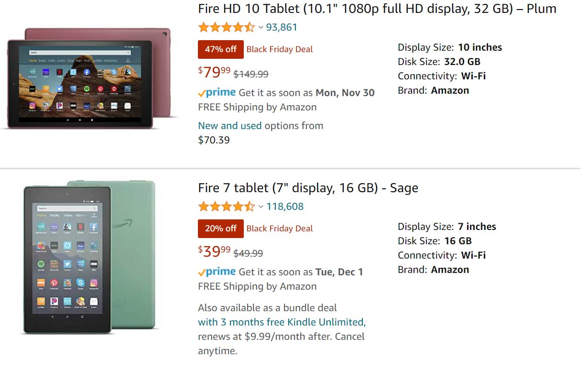Click the Fire 7 Black Friday Deal label
This screenshot has height=369, width=588.
tap(280, 228)
